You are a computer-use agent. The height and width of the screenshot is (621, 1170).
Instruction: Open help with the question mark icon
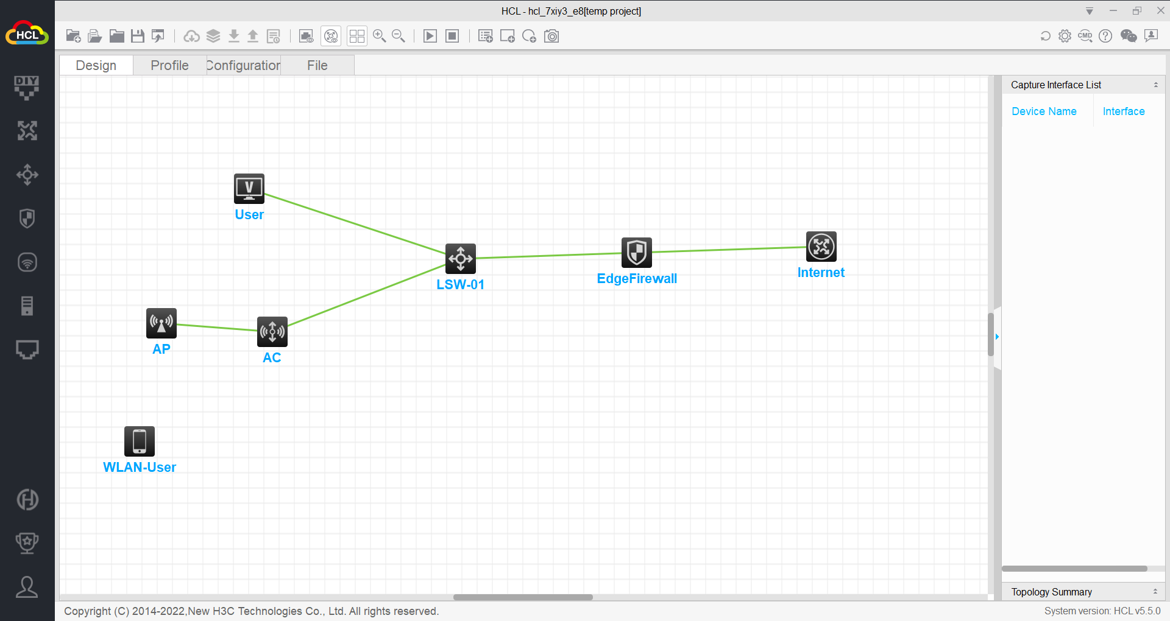[x=1105, y=36]
